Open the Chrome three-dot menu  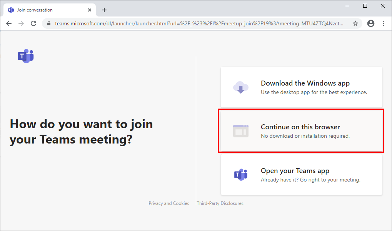point(383,23)
